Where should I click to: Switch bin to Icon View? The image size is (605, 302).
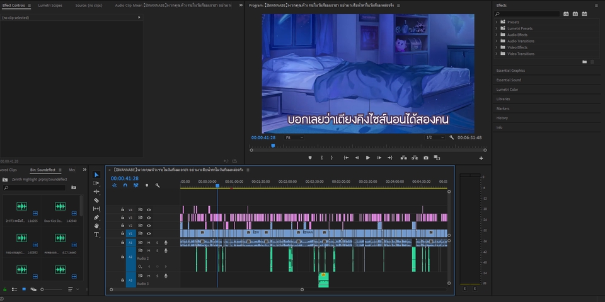point(24,289)
